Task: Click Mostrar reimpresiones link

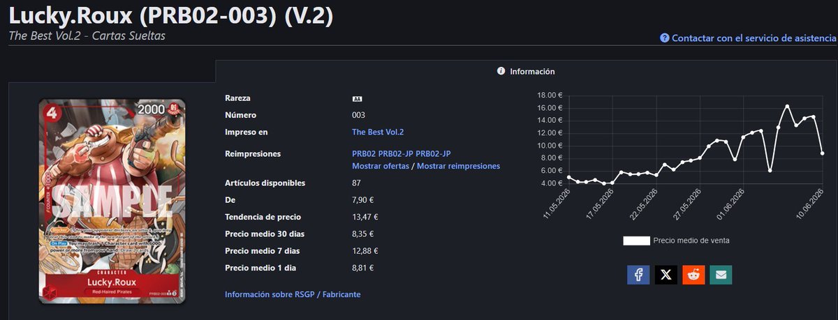Action: 458,166
